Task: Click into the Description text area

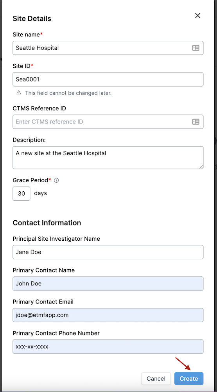Action: click(x=108, y=158)
